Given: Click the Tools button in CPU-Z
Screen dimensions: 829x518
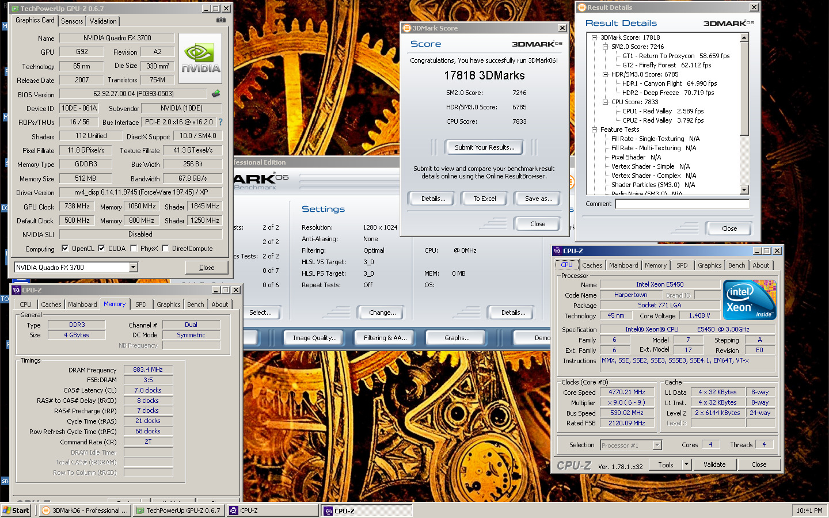Looking at the screenshot, I should pos(666,464).
